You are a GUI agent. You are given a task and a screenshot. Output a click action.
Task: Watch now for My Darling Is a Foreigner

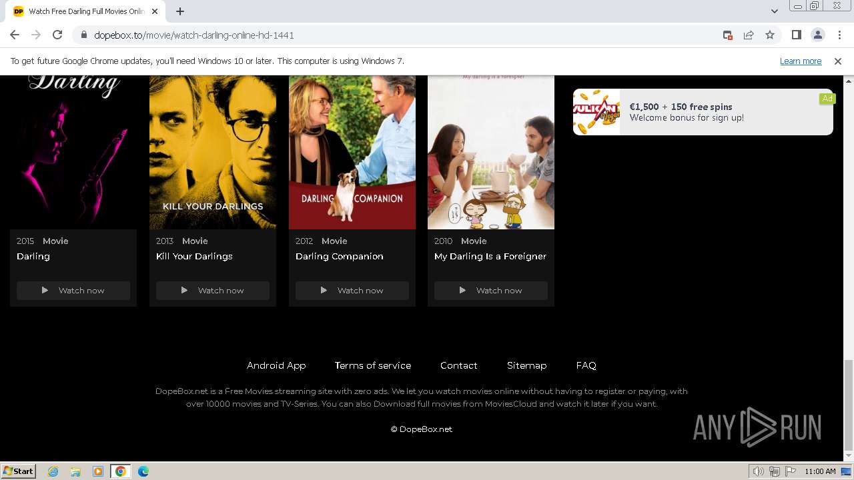491,291
